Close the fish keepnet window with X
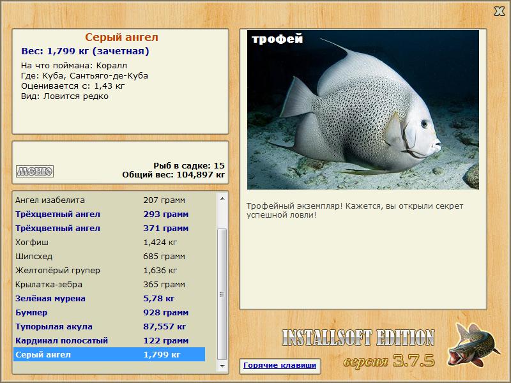511x383 pixels. coord(499,11)
